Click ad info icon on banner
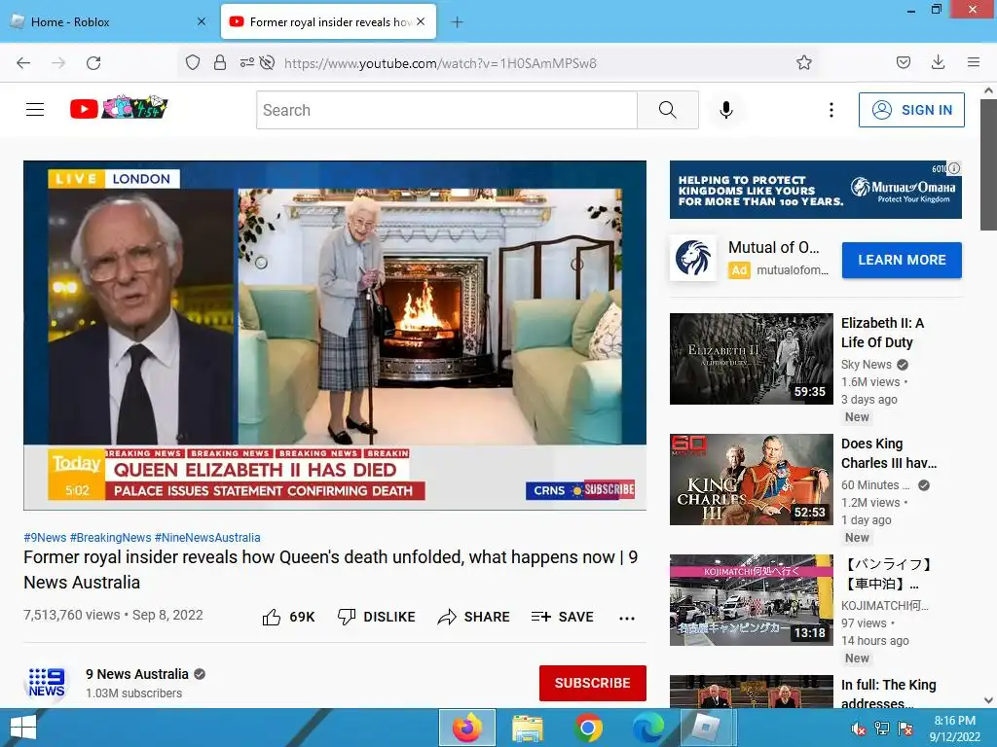The image size is (997, 747). (954, 168)
